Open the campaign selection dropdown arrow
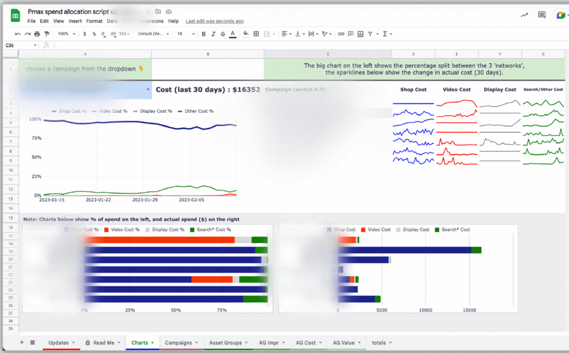The height and width of the screenshot is (353, 569). click(148, 89)
